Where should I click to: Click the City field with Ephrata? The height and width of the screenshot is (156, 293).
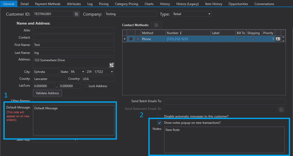point(46,72)
